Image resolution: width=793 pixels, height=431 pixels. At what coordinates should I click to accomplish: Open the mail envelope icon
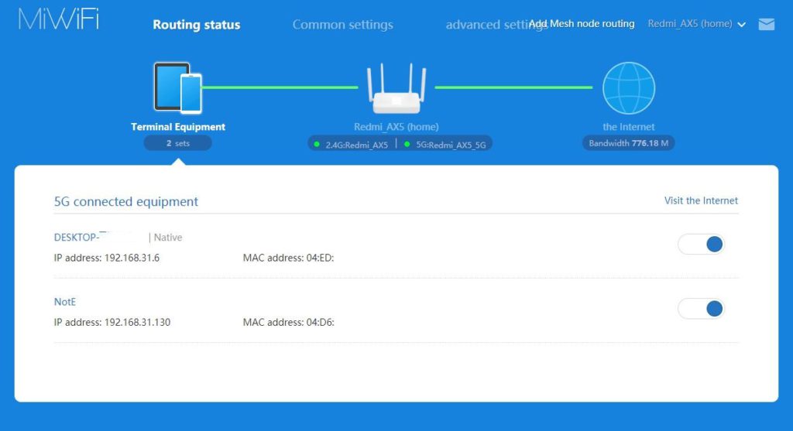(766, 24)
